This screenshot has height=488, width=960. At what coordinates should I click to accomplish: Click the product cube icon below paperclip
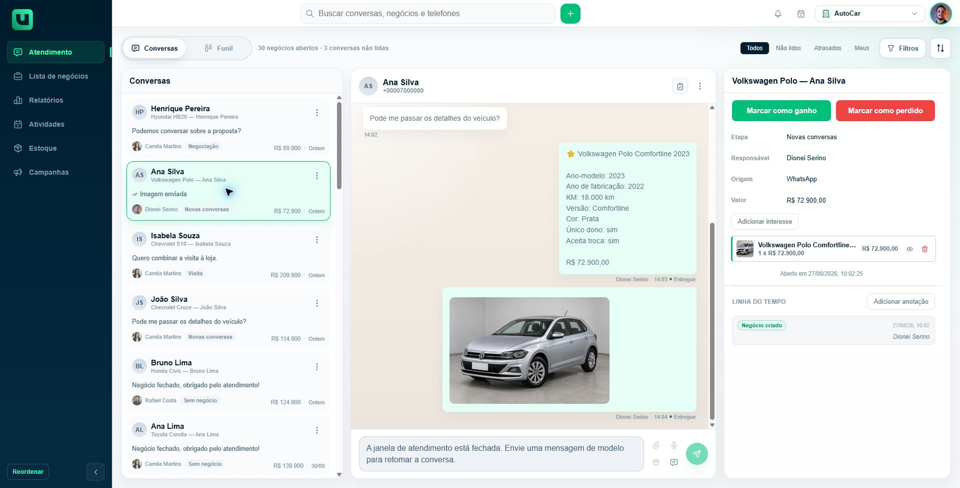tap(656, 462)
